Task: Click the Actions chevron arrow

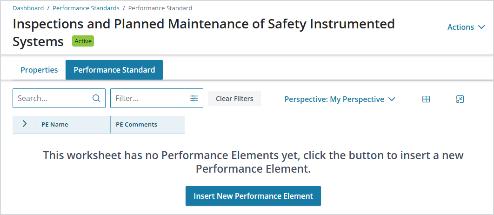Action: pyautogui.click(x=481, y=27)
